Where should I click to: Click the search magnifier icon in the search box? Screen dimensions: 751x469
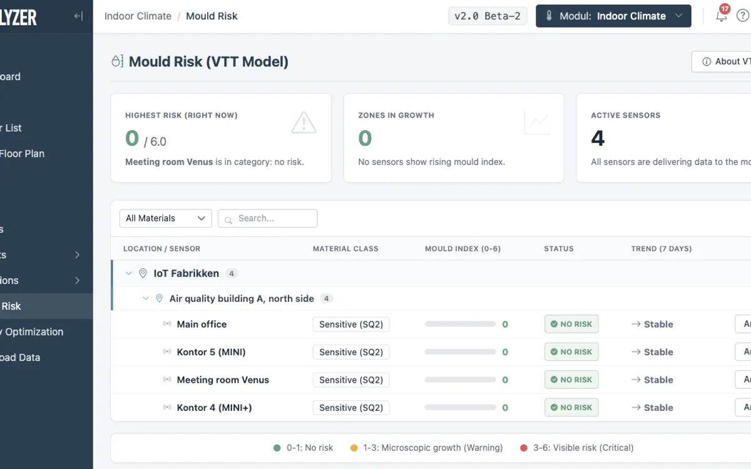(229, 219)
